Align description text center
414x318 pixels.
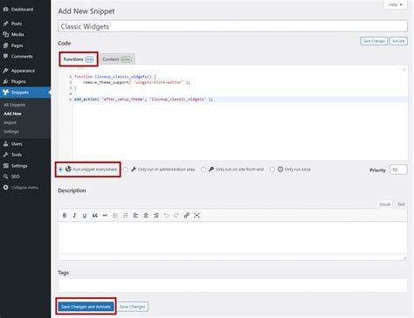point(146,216)
